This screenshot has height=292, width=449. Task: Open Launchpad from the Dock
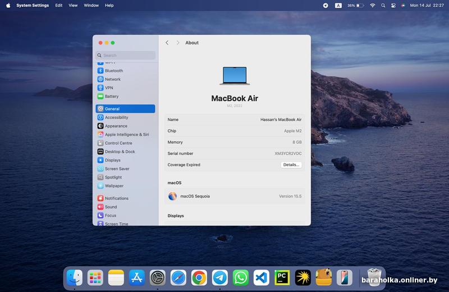point(95,277)
